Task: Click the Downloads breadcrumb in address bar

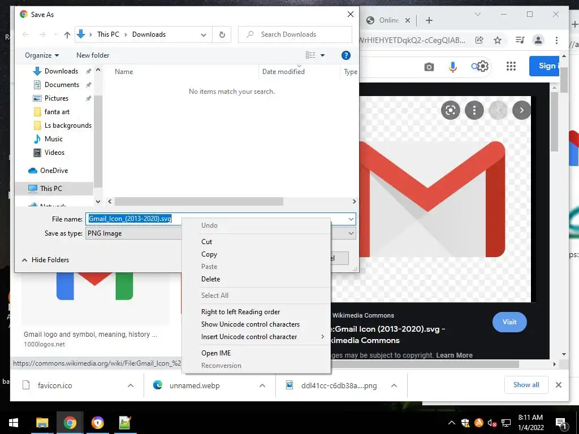Action: pyautogui.click(x=149, y=34)
